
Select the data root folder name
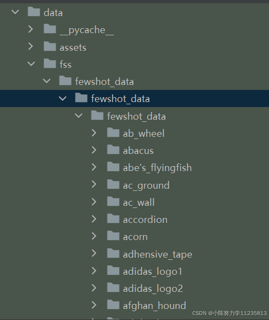tap(53, 13)
